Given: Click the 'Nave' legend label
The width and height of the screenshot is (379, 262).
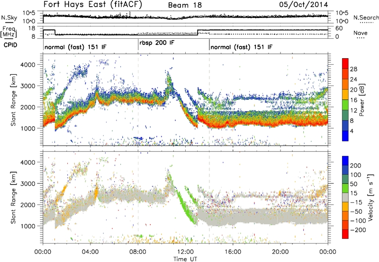Looking at the screenshot, I should (x=361, y=33).
